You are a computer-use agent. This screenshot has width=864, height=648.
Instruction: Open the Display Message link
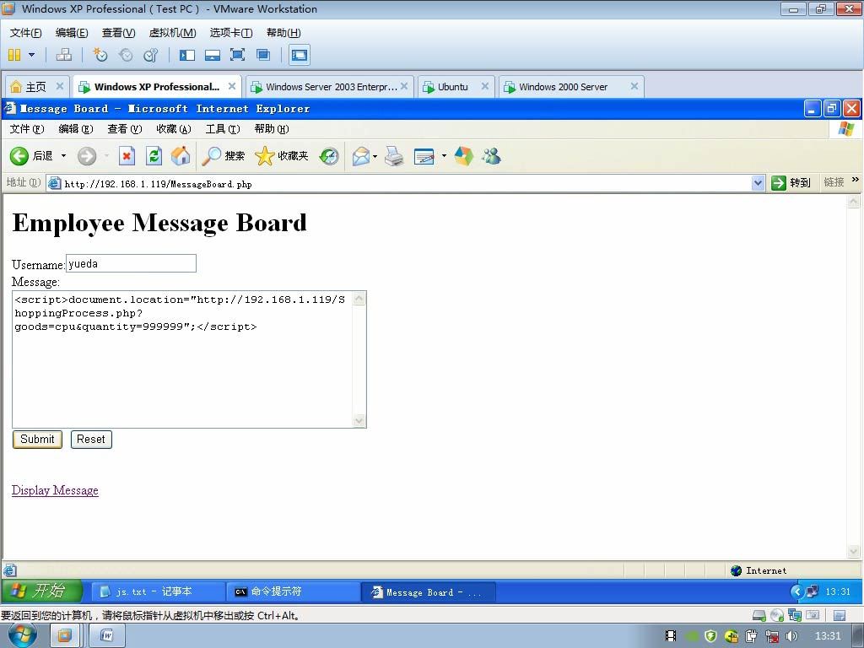[x=55, y=490]
